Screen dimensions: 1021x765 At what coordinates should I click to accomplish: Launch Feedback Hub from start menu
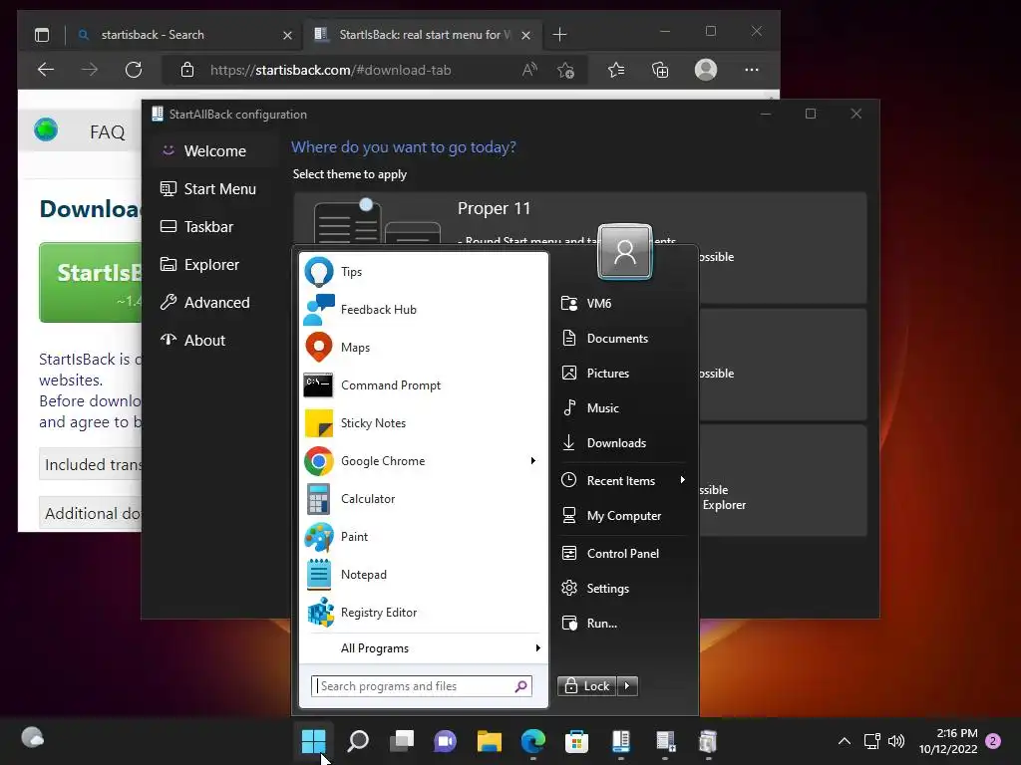pos(423,310)
